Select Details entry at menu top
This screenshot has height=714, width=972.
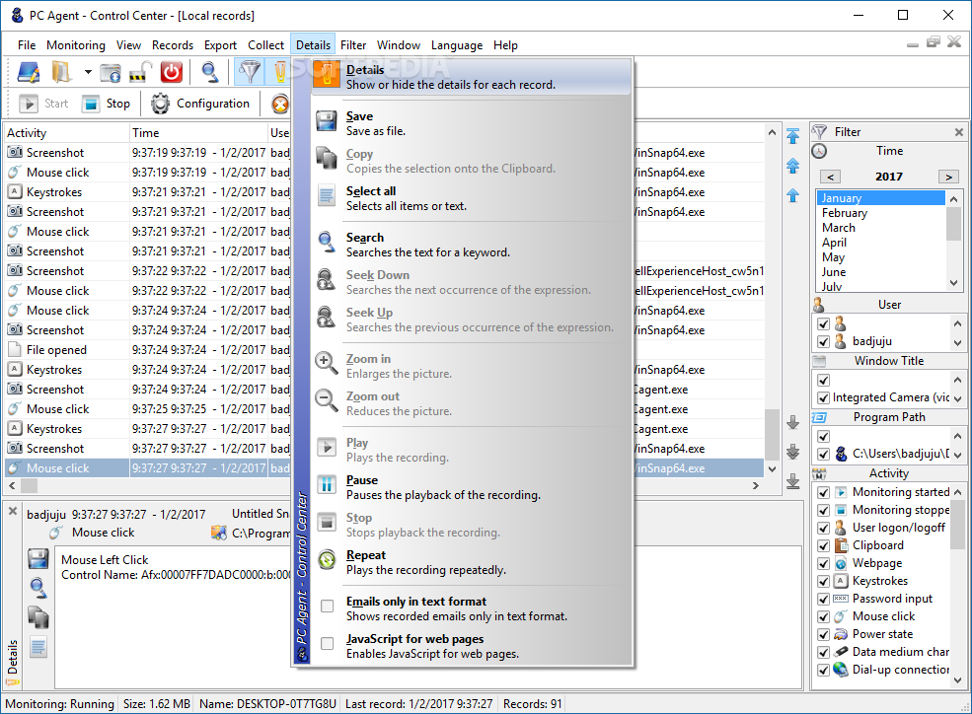[x=471, y=77]
